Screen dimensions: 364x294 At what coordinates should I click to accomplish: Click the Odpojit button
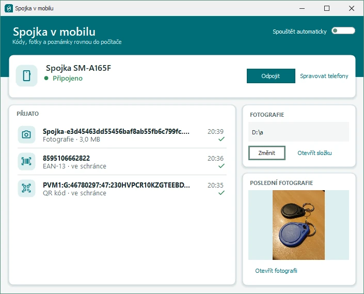(x=271, y=76)
